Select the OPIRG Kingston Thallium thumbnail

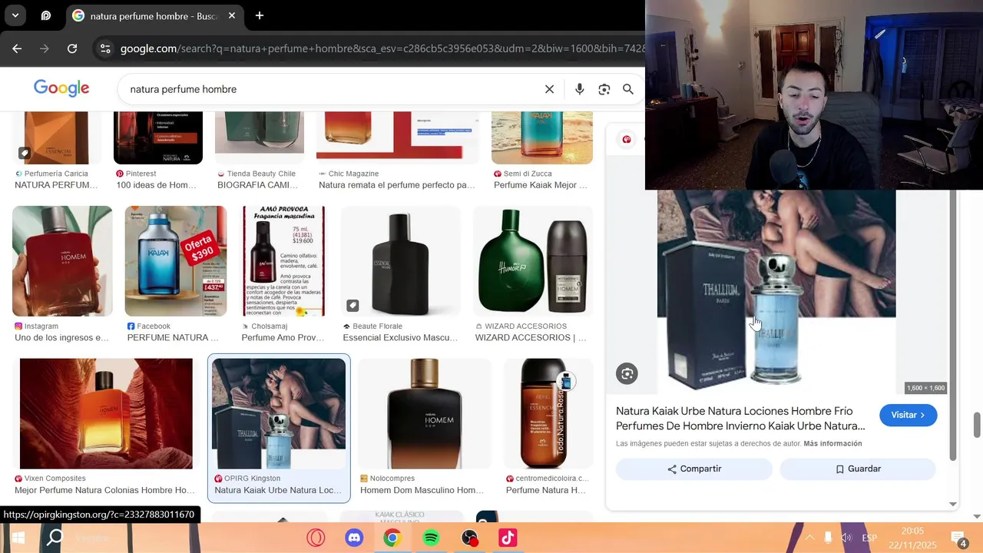click(279, 413)
